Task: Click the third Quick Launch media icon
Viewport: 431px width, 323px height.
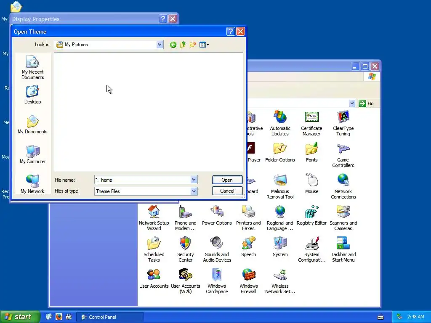Action: coord(69,317)
